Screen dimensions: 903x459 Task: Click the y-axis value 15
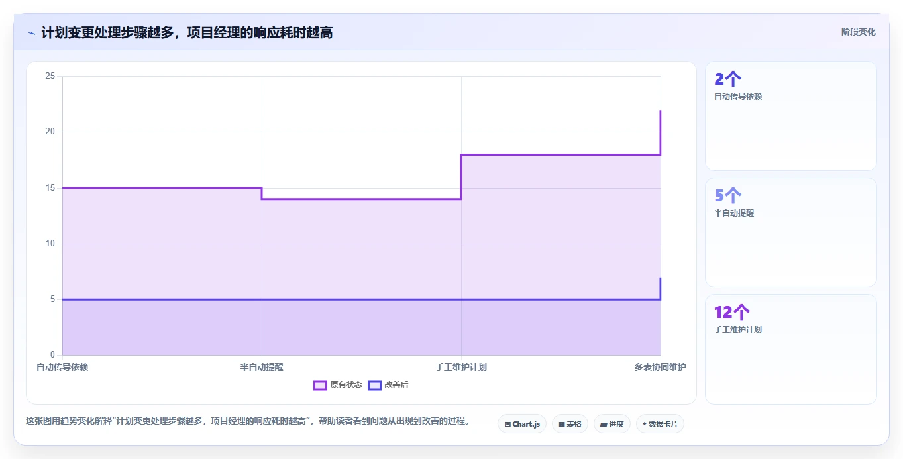pyautogui.click(x=50, y=188)
